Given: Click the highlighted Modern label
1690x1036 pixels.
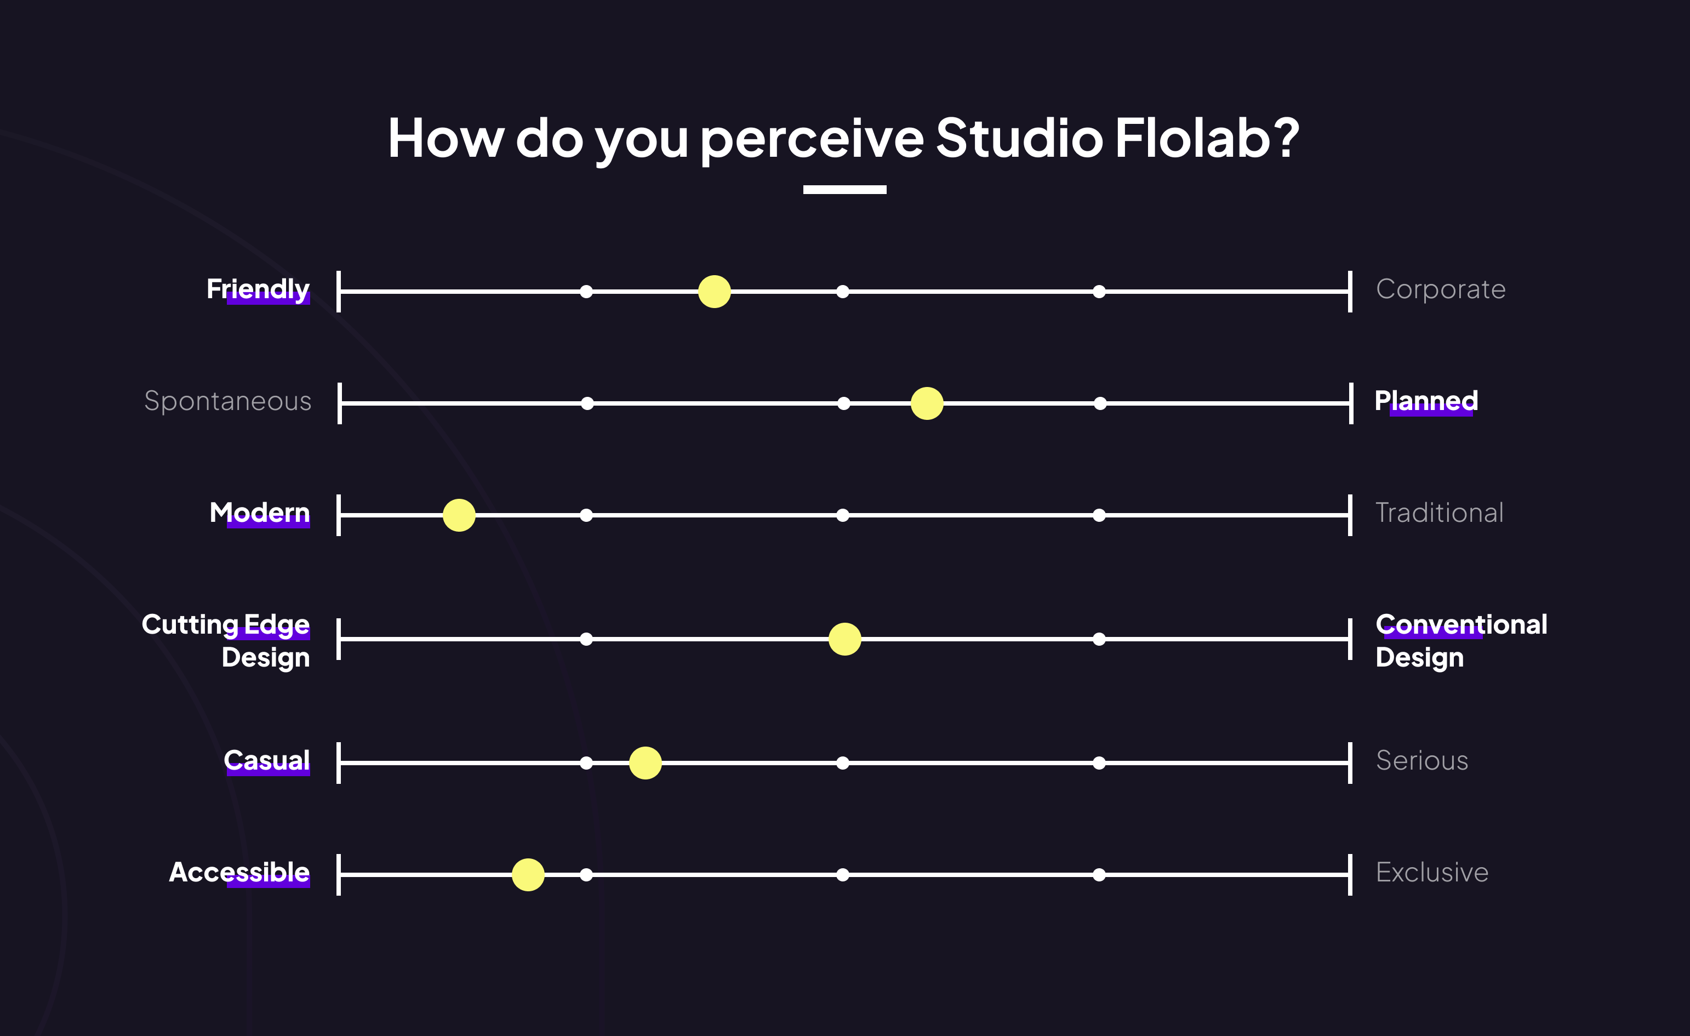Looking at the screenshot, I should [259, 513].
